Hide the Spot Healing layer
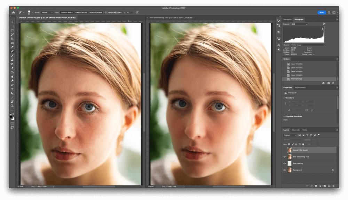 pos(285,163)
